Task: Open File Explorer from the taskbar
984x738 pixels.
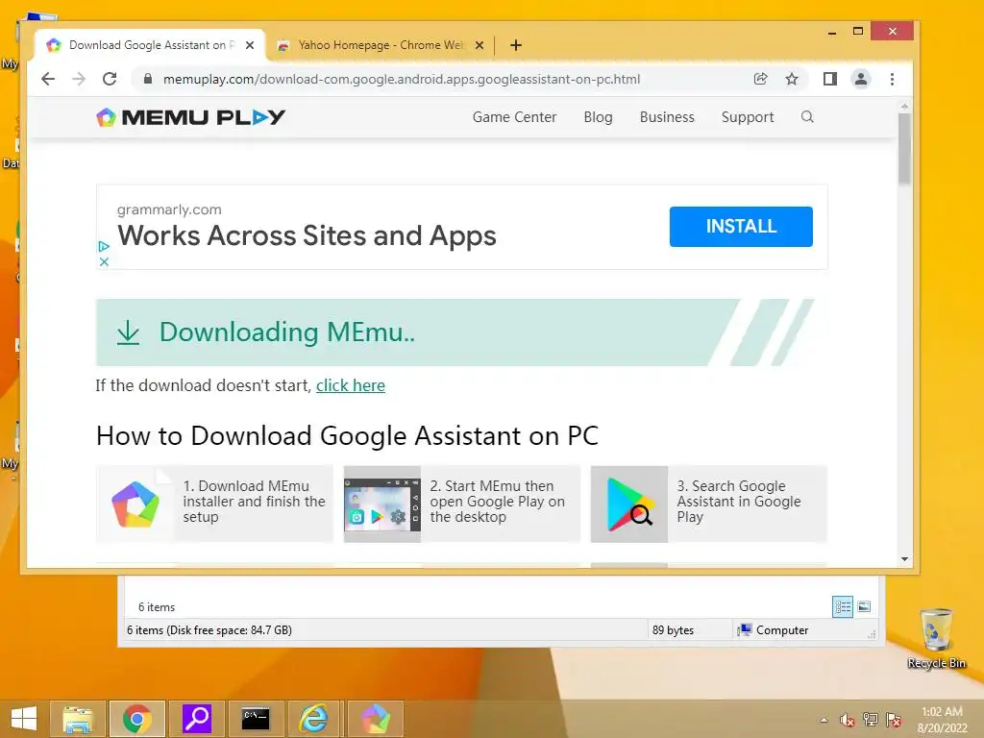Action: (x=78, y=719)
